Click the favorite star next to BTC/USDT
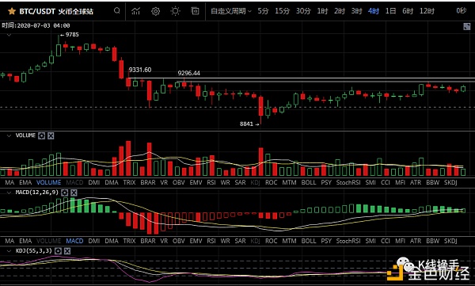The height and width of the screenshot is (286, 475). (x=12, y=11)
